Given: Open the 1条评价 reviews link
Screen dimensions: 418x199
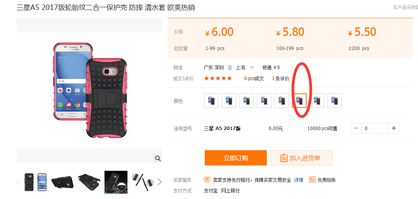Looking at the screenshot, I should pos(281,79).
